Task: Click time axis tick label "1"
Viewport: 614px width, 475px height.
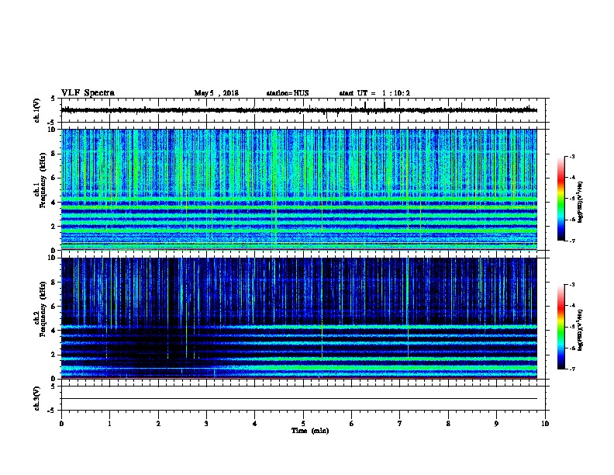Action: point(109,424)
